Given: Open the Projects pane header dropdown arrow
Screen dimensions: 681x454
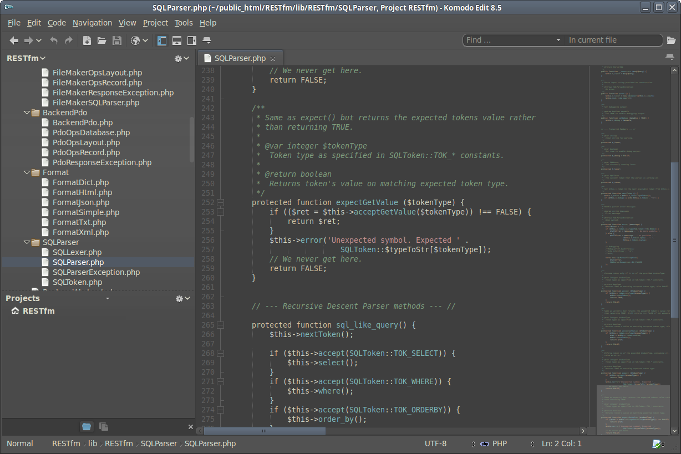Looking at the screenshot, I should (x=108, y=298).
